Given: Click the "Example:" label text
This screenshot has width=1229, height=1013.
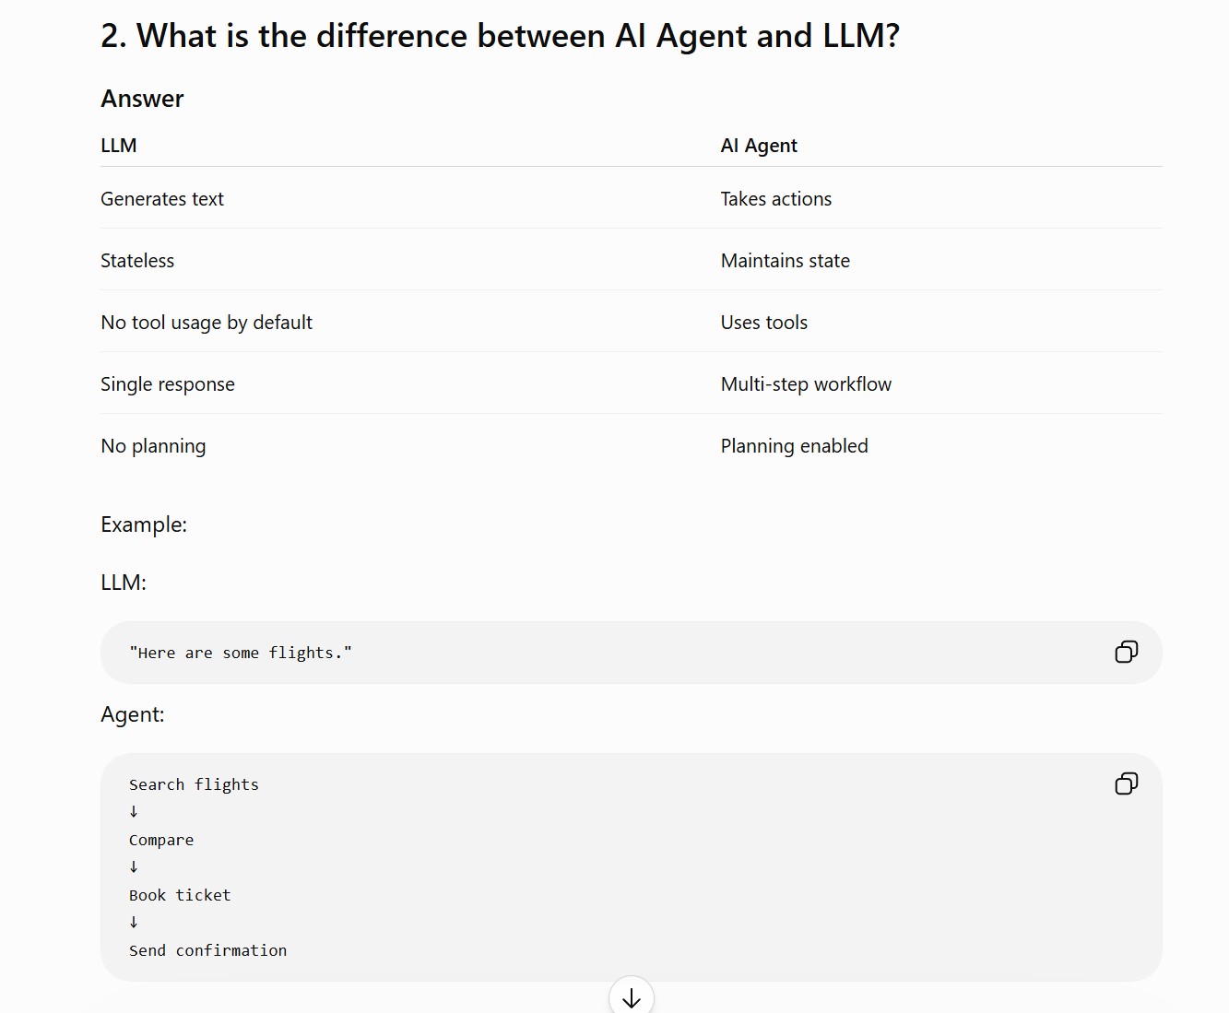Looking at the screenshot, I should [x=144, y=524].
